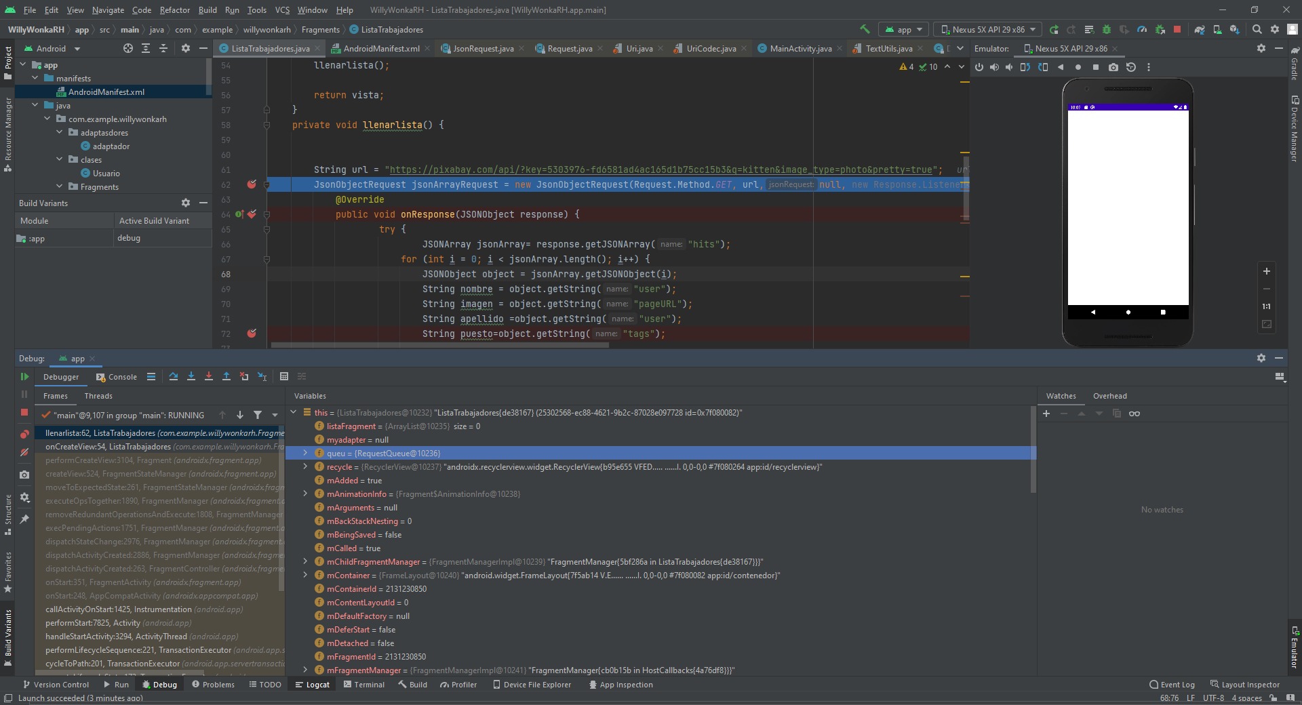Expand the mContainer variable node
The width and height of the screenshot is (1302, 705).
click(x=305, y=575)
